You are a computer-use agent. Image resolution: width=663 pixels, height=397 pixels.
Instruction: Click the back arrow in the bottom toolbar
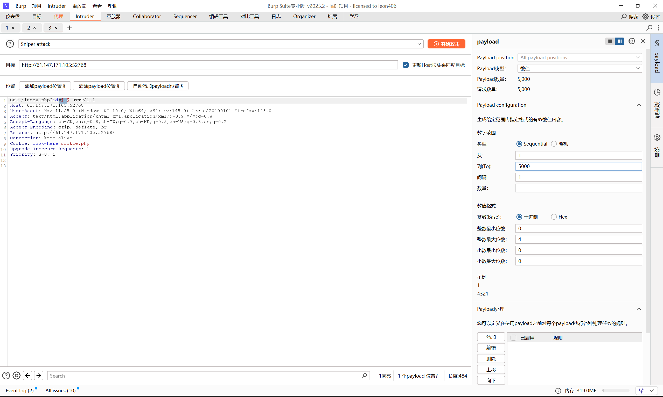[27, 376]
